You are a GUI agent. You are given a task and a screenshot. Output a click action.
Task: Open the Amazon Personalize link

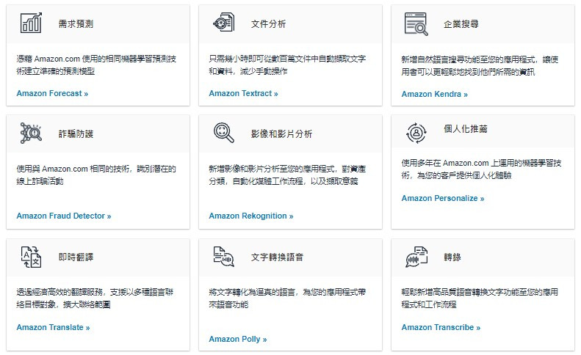point(443,199)
